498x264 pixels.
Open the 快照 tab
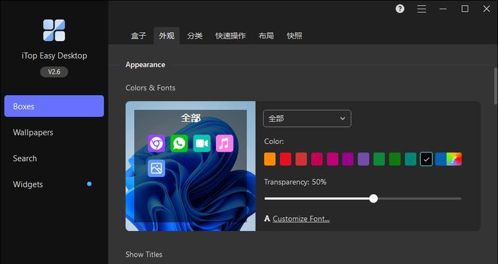point(295,36)
